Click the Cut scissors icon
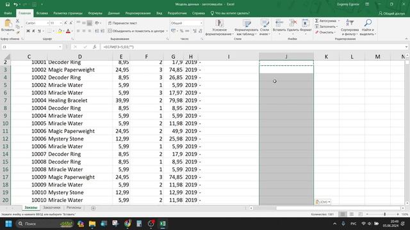Viewport: 410px width, 230px height. click(x=18, y=21)
